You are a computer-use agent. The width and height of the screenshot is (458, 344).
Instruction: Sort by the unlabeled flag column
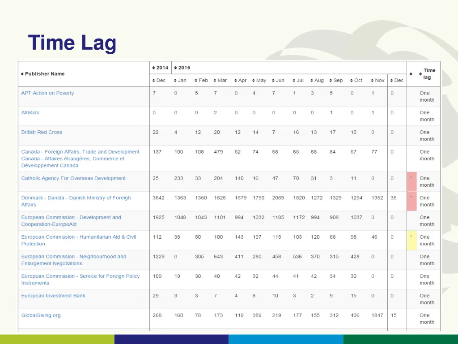point(411,74)
